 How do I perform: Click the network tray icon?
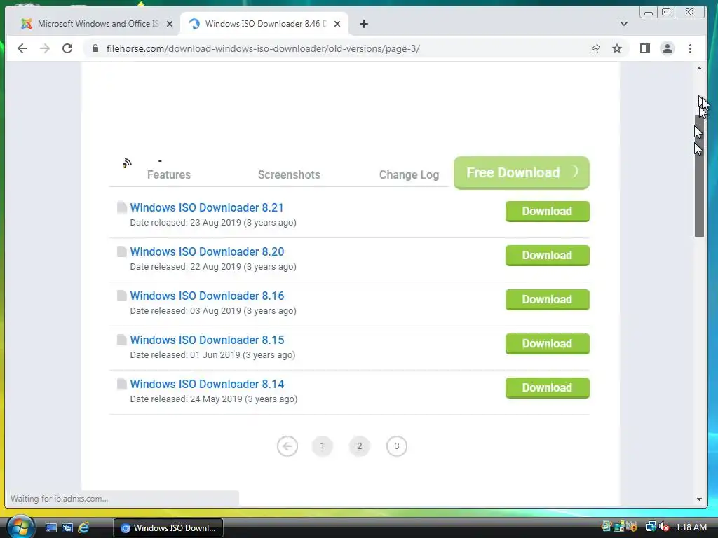point(651,527)
